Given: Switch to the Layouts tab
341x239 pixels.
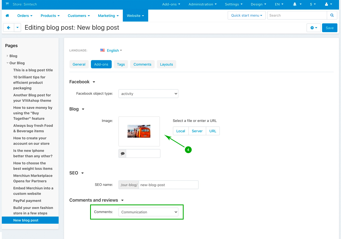Looking at the screenshot, I should [x=166, y=64].
